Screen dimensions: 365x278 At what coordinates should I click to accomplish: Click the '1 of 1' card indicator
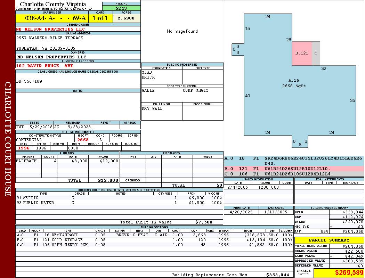point(100,18)
